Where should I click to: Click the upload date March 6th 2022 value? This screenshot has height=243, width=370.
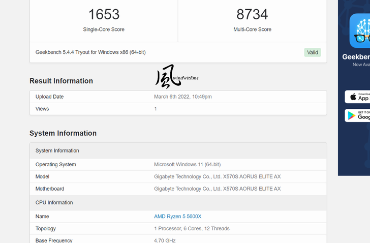point(183,97)
